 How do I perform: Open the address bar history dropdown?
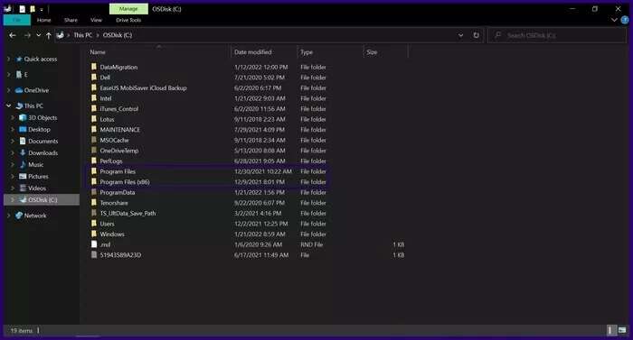tap(460, 35)
